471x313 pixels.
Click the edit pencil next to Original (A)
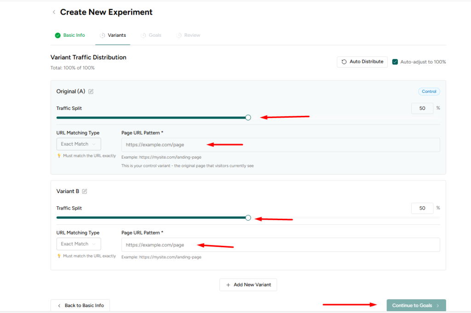click(91, 91)
